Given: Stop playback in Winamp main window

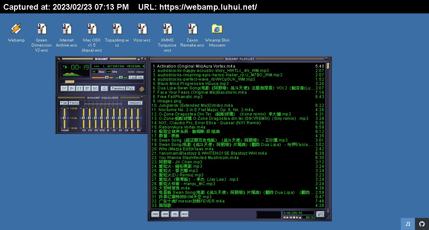Looking at the screenshot, I should [87, 88].
